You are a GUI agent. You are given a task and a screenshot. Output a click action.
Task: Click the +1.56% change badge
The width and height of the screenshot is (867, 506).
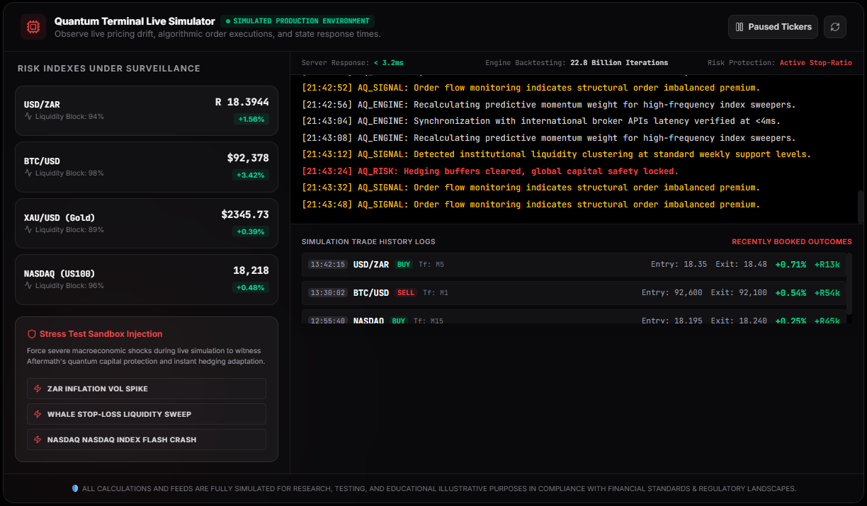(x=251, y=119)
